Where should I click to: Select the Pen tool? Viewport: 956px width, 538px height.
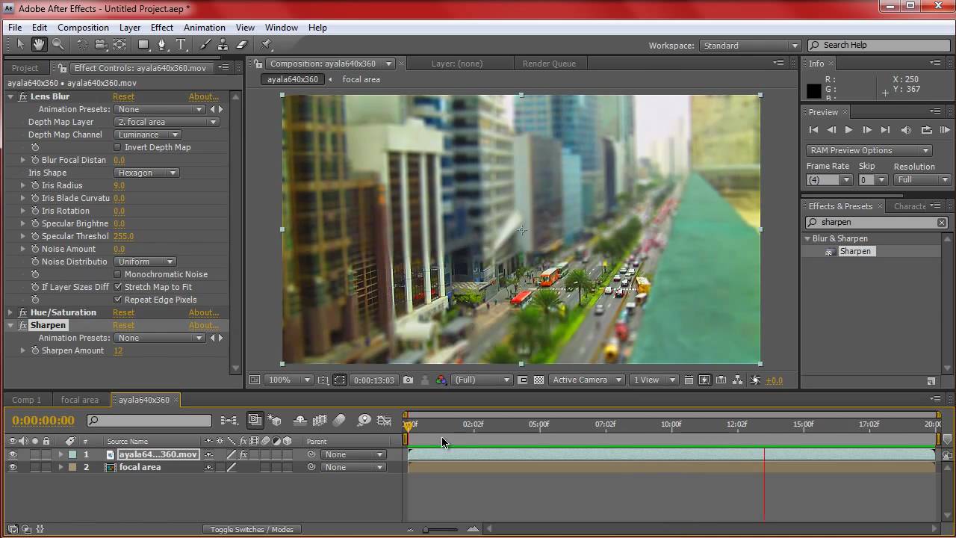pos(162,45)
